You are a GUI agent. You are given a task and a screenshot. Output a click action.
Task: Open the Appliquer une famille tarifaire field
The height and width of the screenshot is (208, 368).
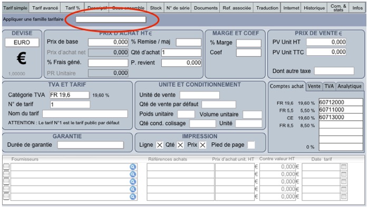coord(111,19)
